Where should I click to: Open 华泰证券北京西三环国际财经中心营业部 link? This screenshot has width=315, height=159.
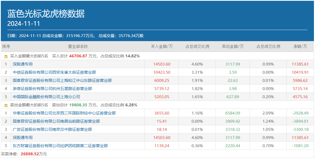(x=64, y=113)
